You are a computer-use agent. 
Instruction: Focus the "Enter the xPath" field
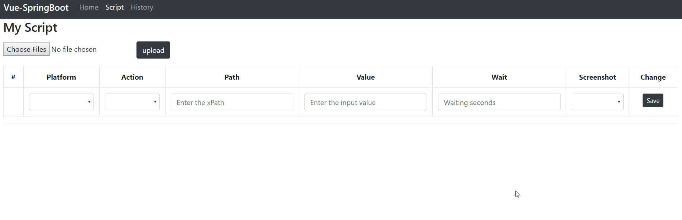pyautogui.click(x=232, y=102)
